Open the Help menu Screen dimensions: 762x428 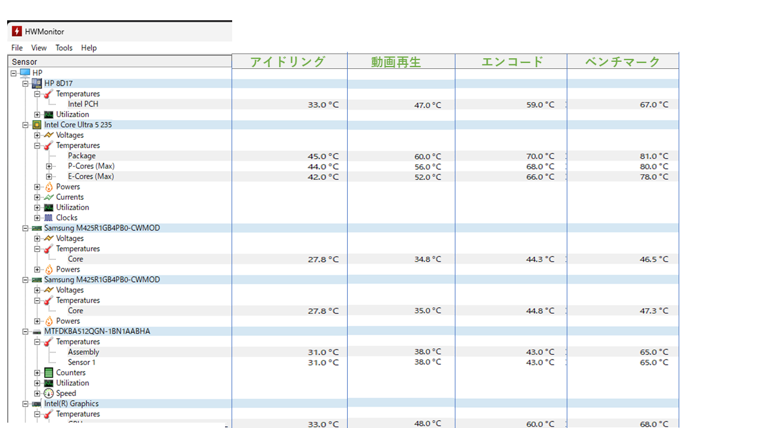[89, 48]
